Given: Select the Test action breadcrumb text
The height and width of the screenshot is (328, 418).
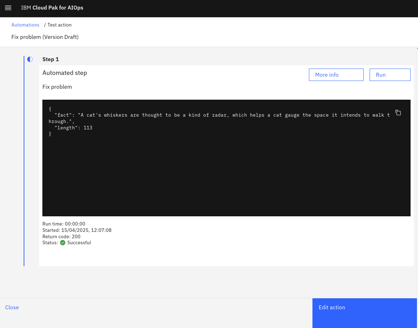Looking at the screenshot, I should point(59,25).
